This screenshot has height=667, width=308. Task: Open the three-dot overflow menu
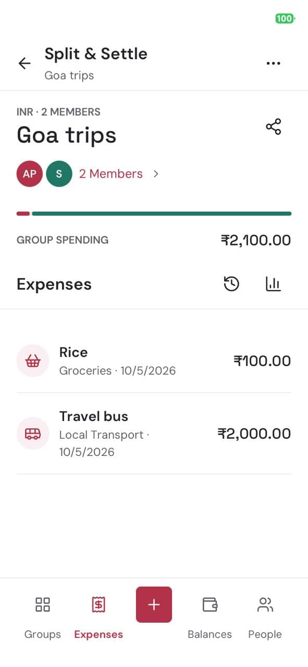[x=273, y=64]
